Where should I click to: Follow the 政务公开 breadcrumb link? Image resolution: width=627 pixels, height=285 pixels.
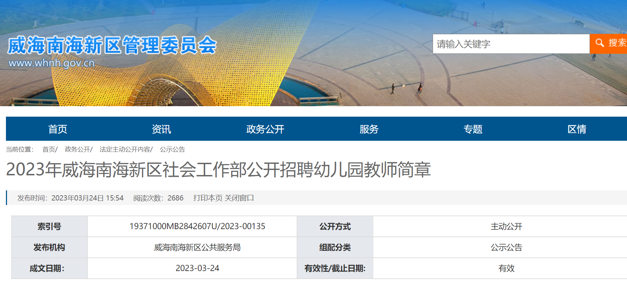coord(77,149)
